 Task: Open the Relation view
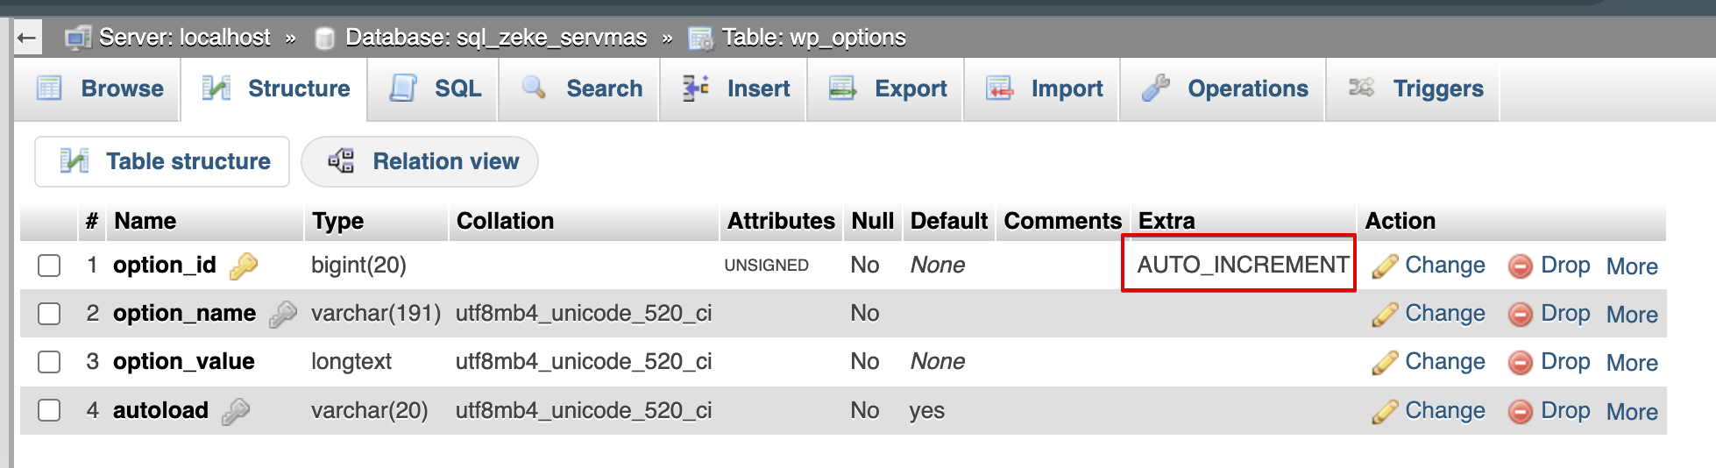pyautogui.click(x=420, y=161)
